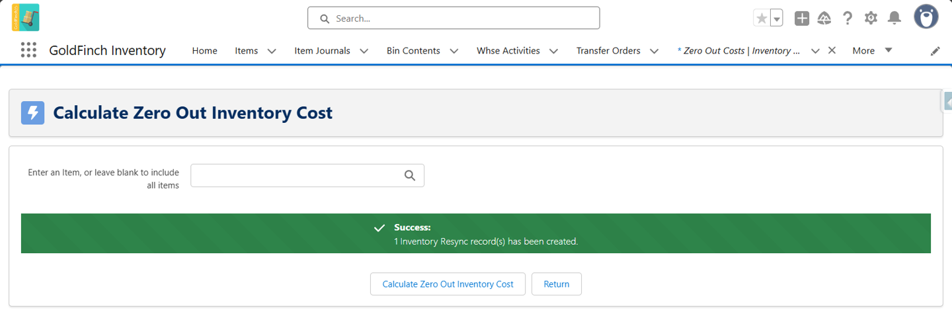Open the Bin Contents tab
Image resolution: width=952 pixels, height=310 pixels.
(413, 51)
